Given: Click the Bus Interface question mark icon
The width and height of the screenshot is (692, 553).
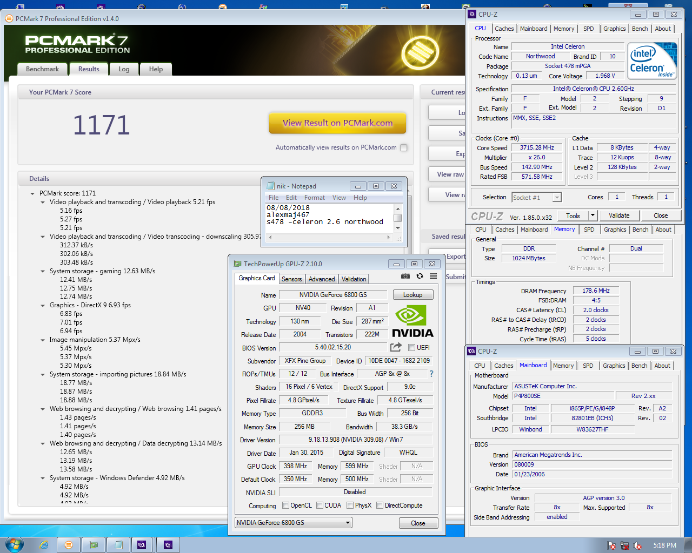Looking at the screenshot, I should [431, 373].
